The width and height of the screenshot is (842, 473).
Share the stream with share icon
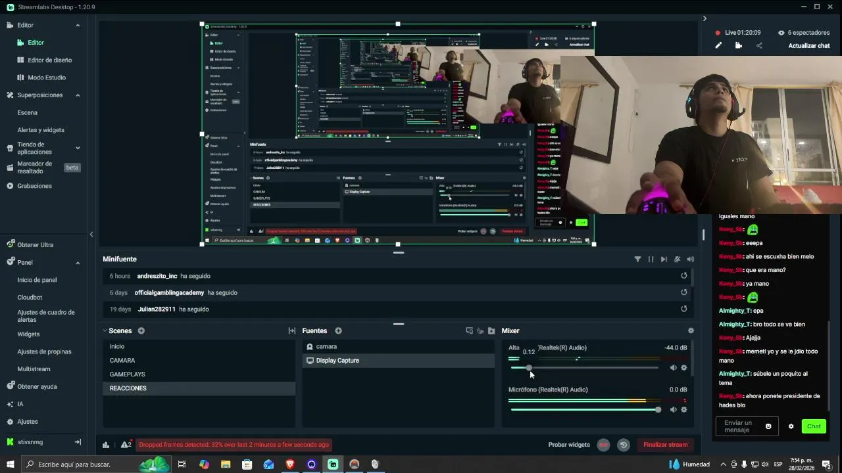point(759,45)
